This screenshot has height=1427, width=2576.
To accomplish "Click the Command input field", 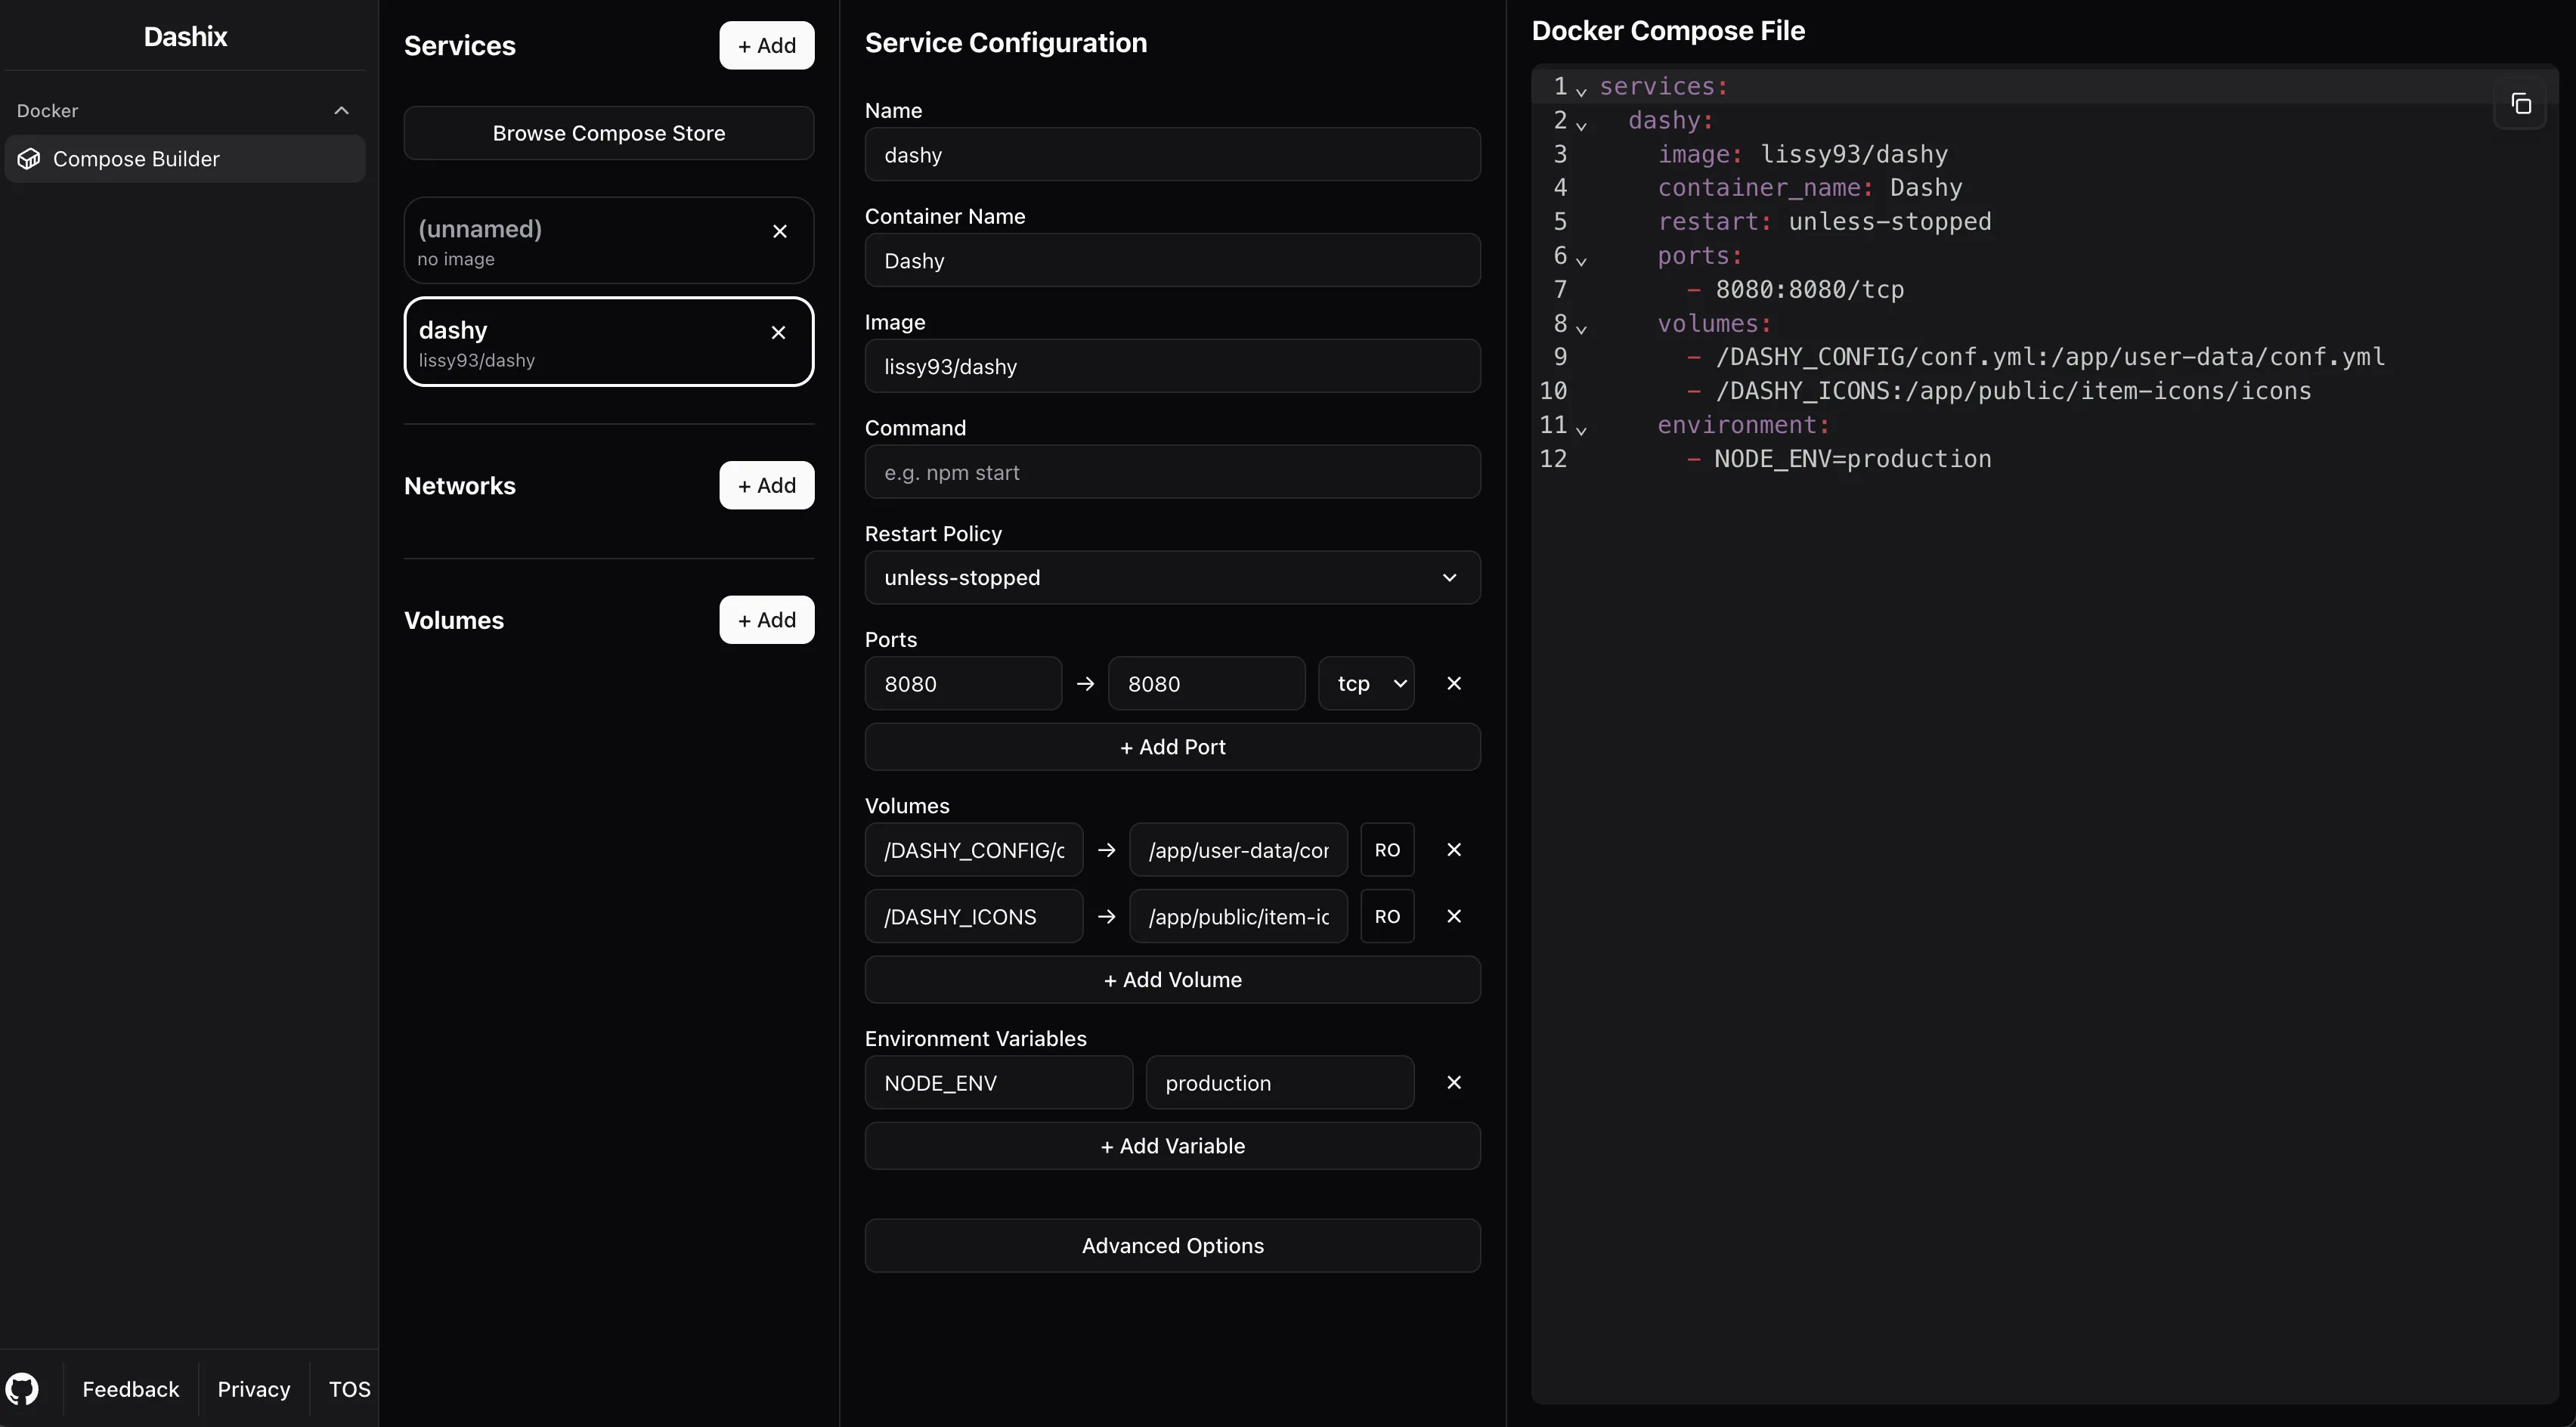I will [1171, 472].
